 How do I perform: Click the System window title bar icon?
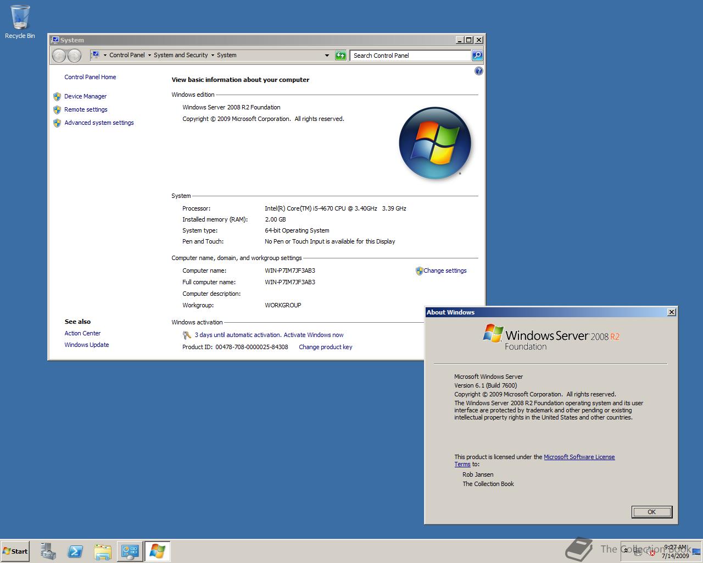click(54, 40)
